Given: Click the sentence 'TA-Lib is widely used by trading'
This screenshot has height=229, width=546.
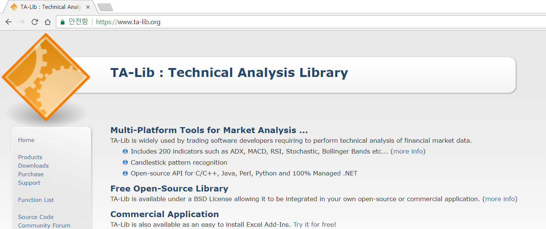Looking at the screenshot, I should (x=291, y=141).
